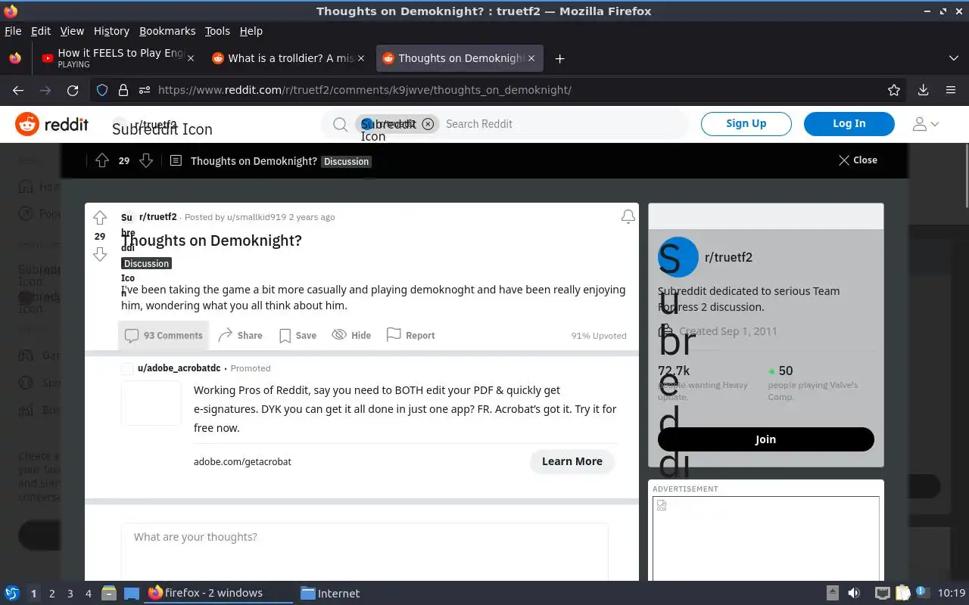Open the Help menu

point(251,31)
